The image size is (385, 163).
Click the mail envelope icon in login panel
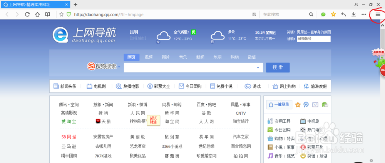315,105
